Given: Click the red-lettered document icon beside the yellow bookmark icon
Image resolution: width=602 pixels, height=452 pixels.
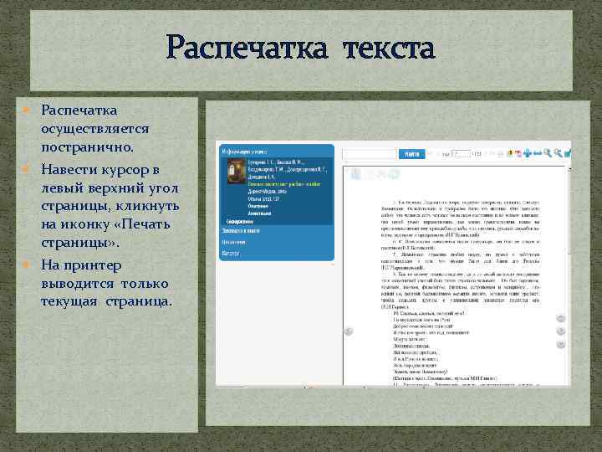Looking at the screenshot, I should click(518, 153).
